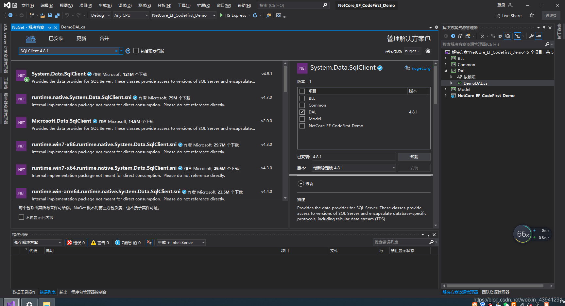Click Switch Views icon in Solution Explorer
565x306 pixels.
pos(468,36)
